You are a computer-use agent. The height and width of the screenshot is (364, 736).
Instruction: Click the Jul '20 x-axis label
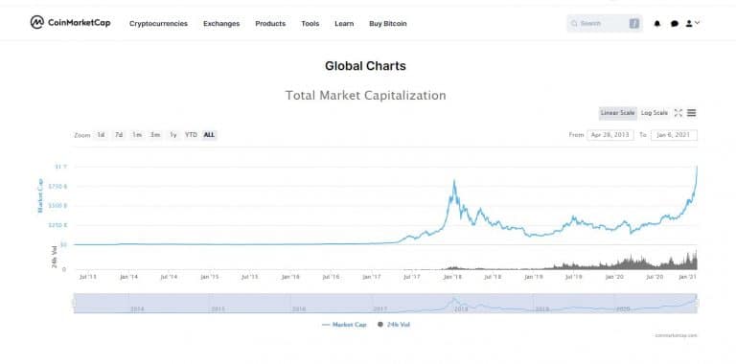click(655, 277)
